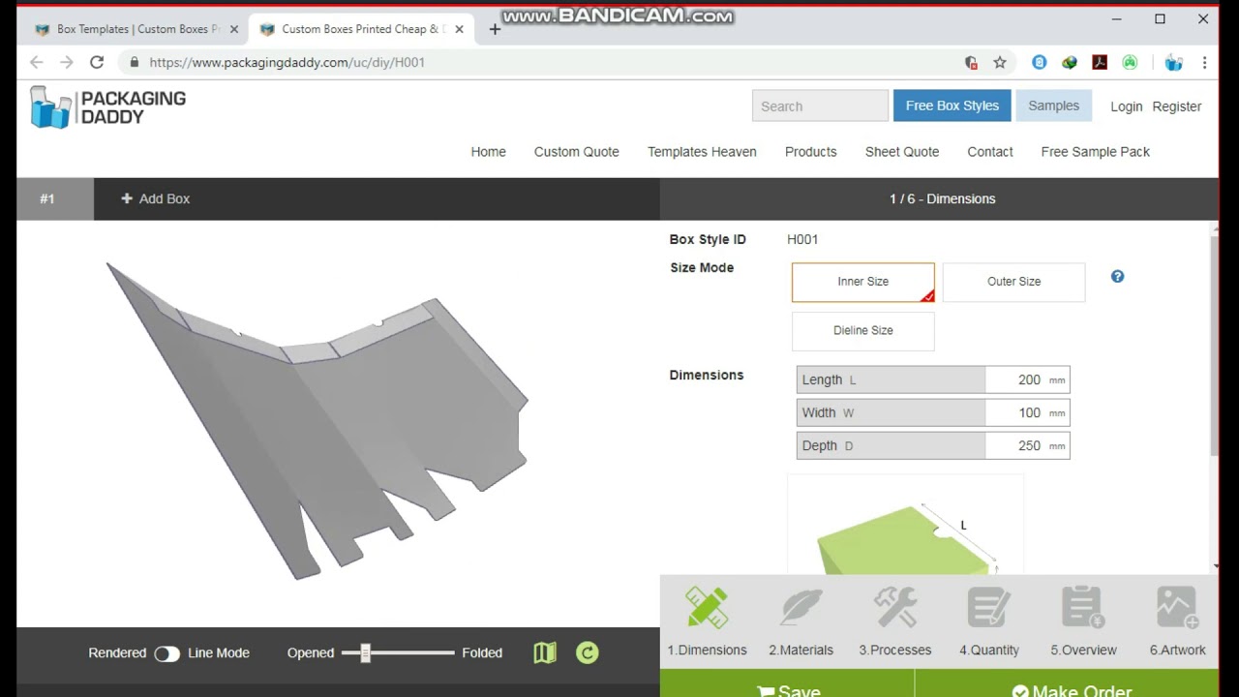This screenshot has width=1239, height=697.
Task: Open the 1.Dimensions step icon
Action: [707, 608]
